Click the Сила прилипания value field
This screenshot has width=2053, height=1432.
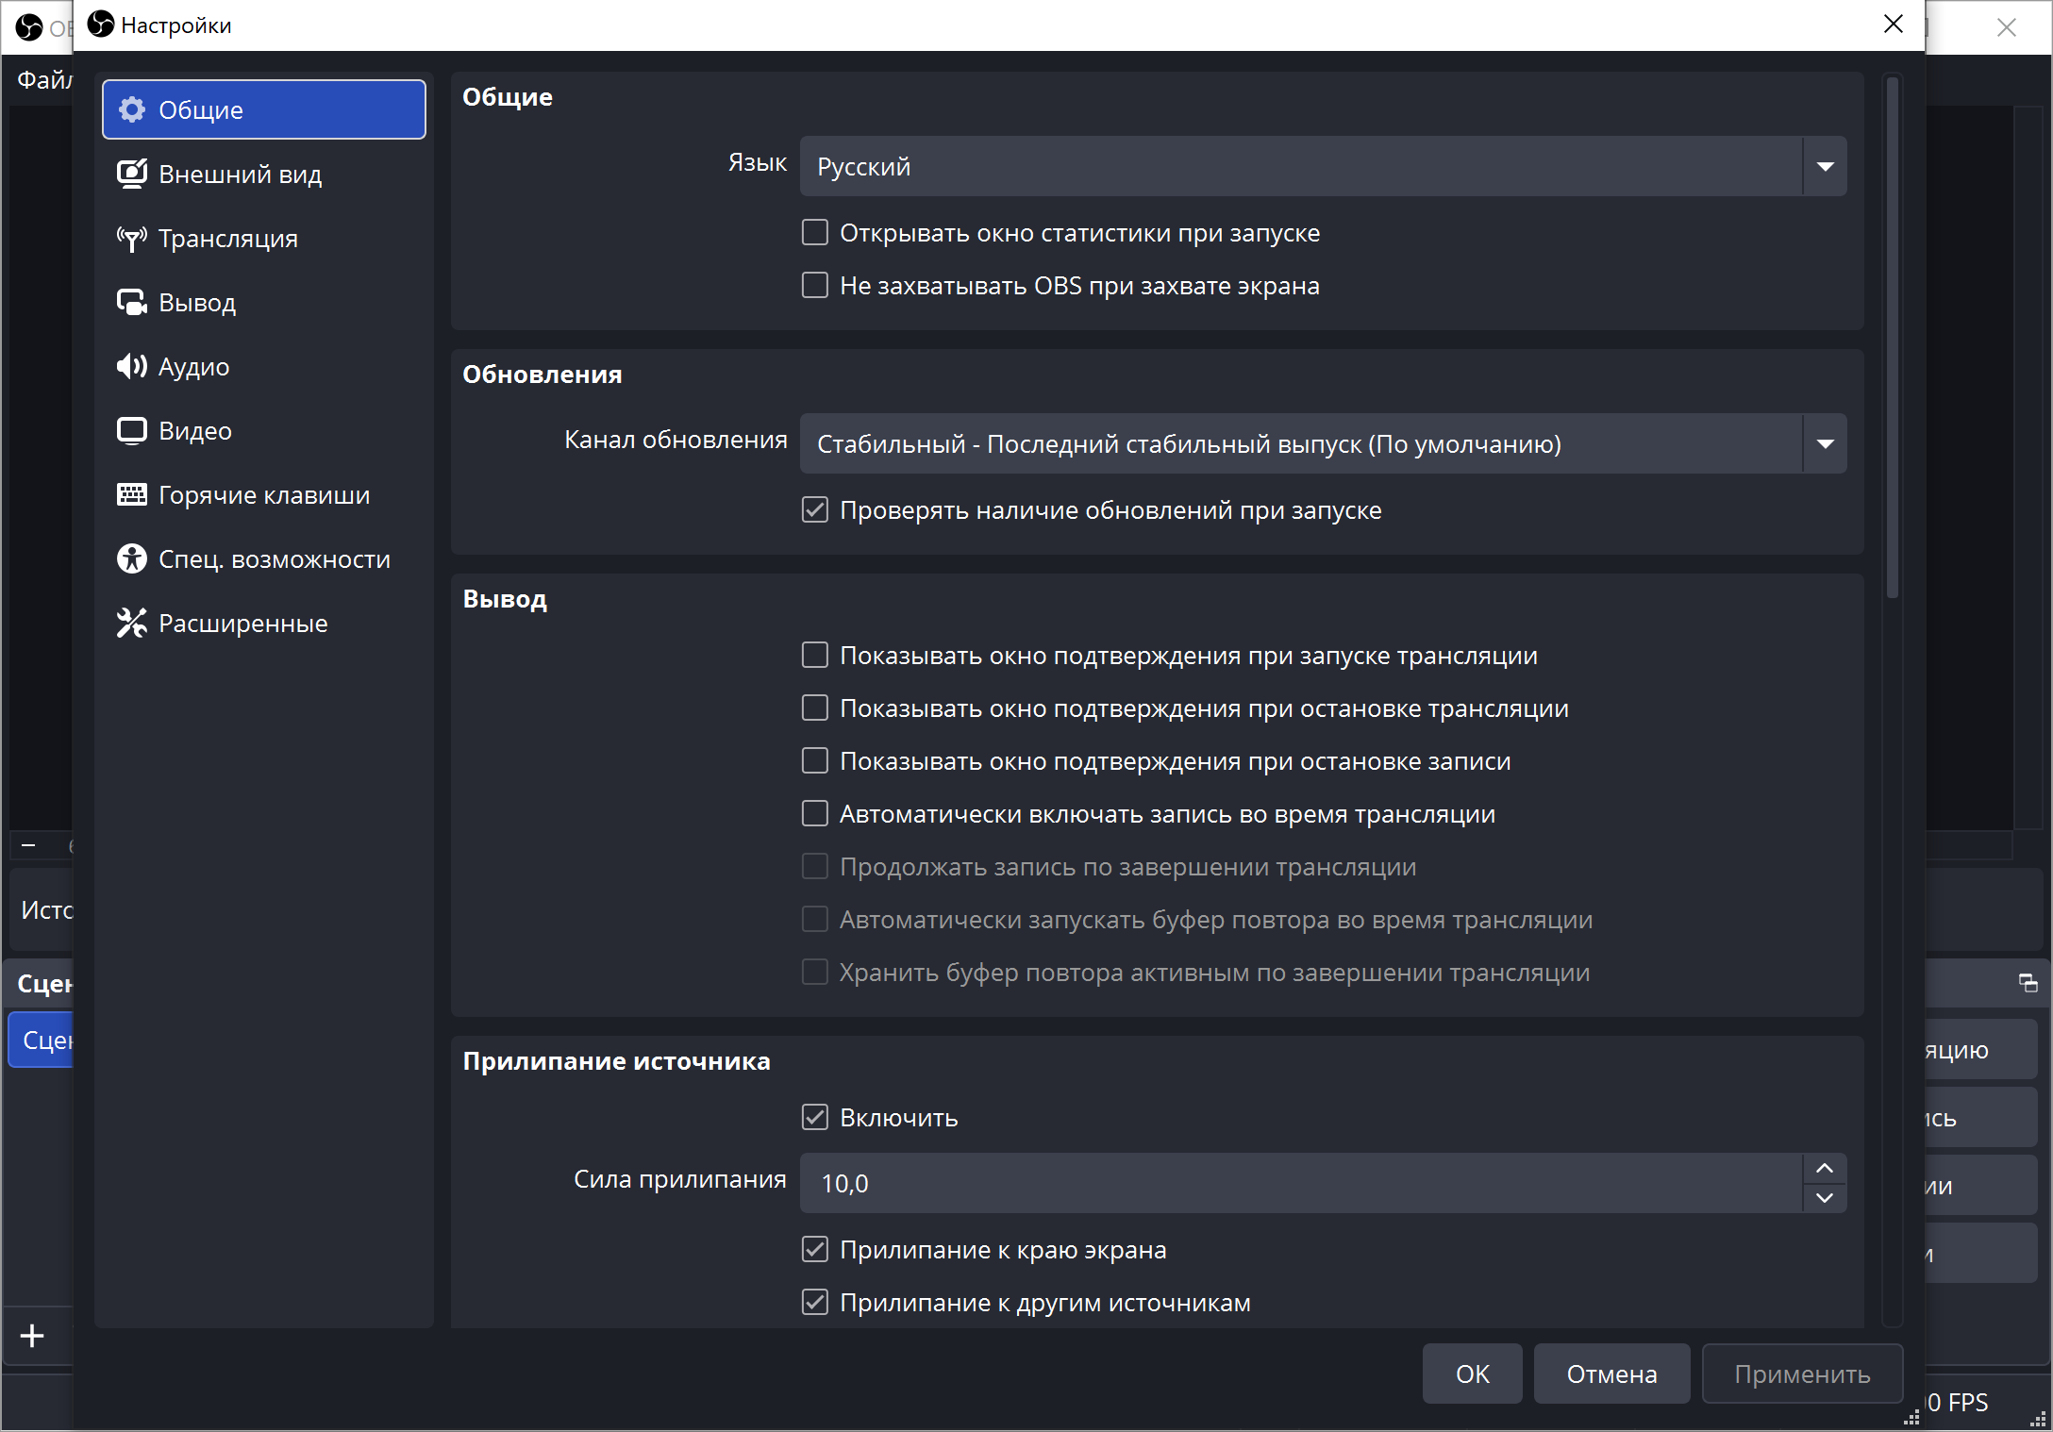pos(1302,1184)
